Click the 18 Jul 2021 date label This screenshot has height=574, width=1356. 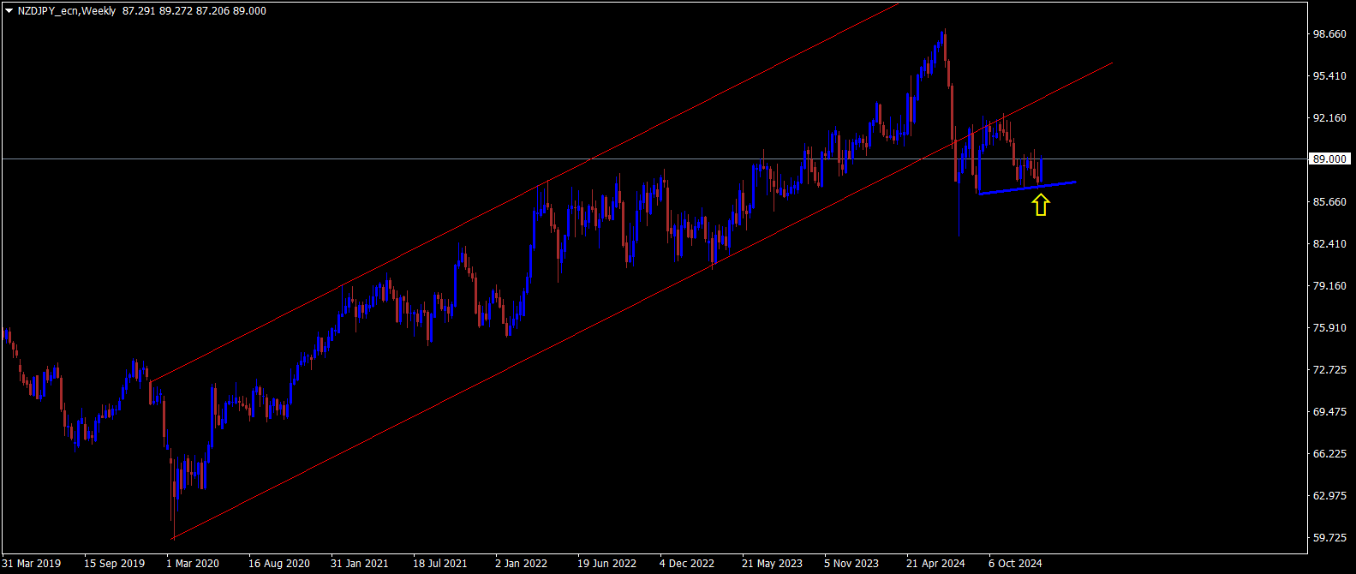pyautogui.click(x=440, y=564)
